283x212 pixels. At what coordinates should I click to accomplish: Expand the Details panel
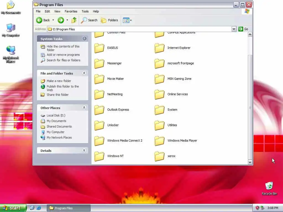[84, 150]
